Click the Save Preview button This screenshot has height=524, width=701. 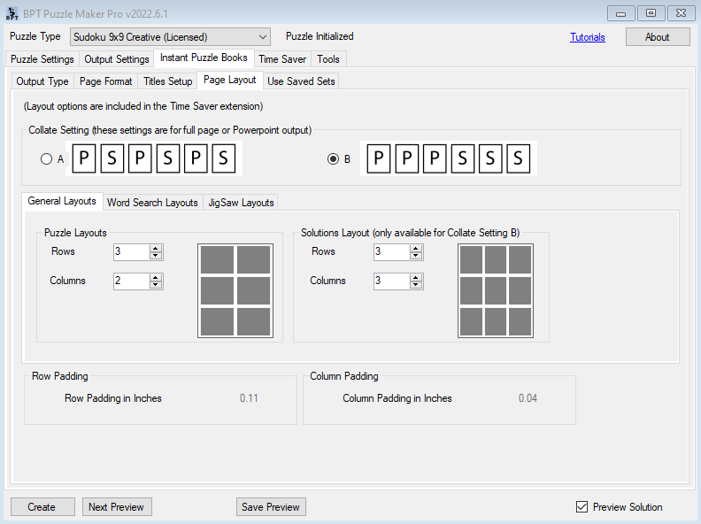[271, 506]
